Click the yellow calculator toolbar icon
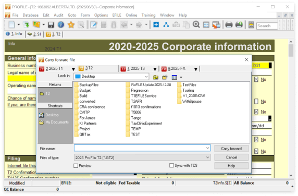The image size is (298, 196). tap(251, 25)
